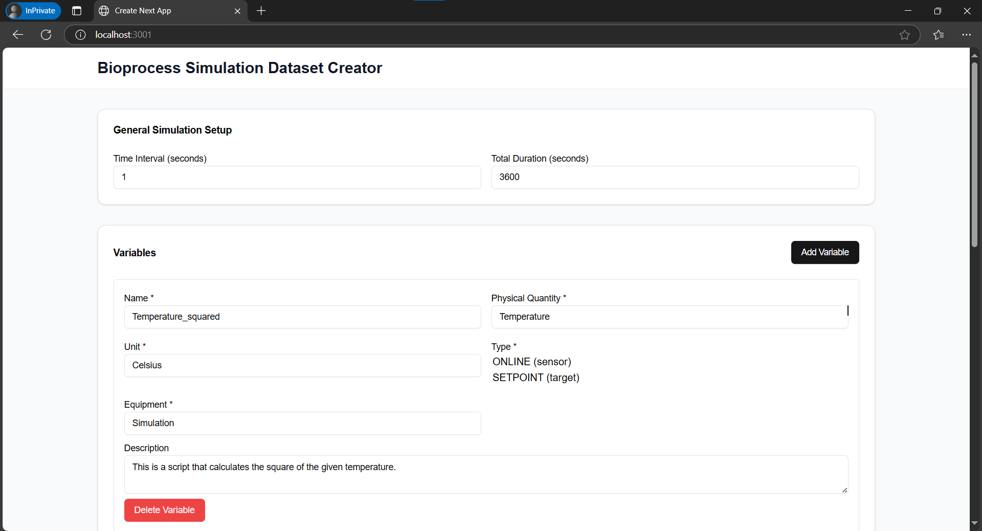Close the Create Next App tab
This screenshot has height=531, width=982.
click(237, 11)
